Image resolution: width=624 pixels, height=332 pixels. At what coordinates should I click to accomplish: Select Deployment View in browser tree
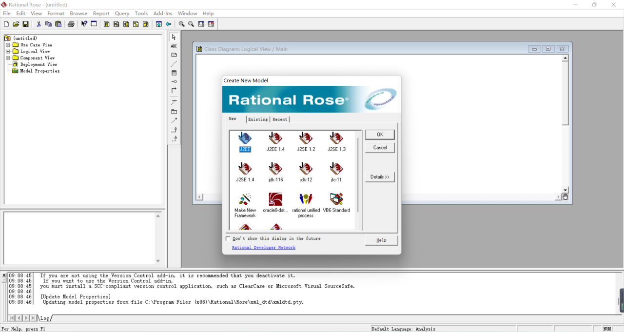[x=39, y=64]
